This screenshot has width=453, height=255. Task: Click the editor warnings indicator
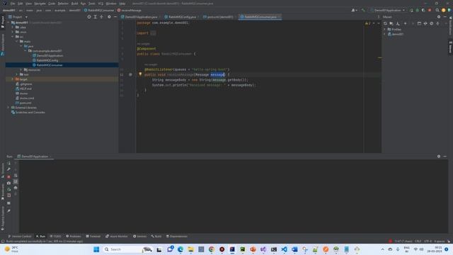pos(368,23)
